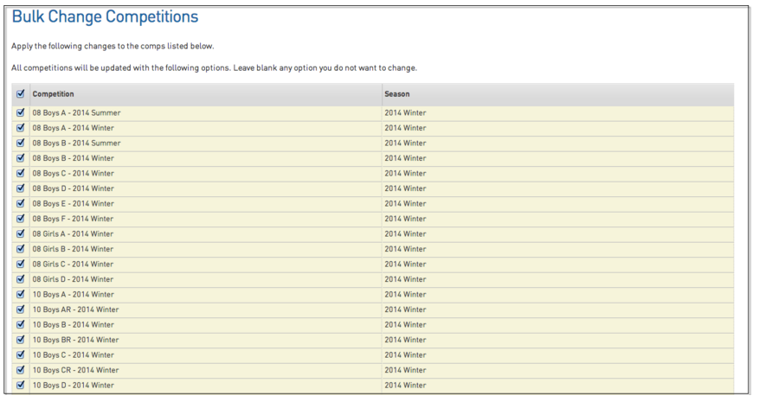This screenshot has height=402, width=759.
Task: Select the text 10 Boys BR - 2014 Winter
Action: [x=75, y=340]
